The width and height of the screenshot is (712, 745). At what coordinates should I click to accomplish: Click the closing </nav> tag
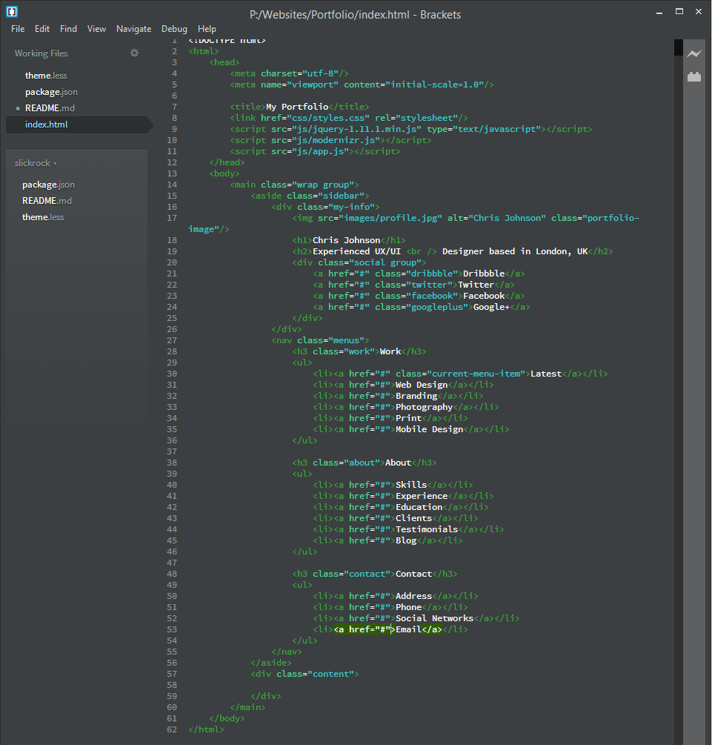pos(287,652)
